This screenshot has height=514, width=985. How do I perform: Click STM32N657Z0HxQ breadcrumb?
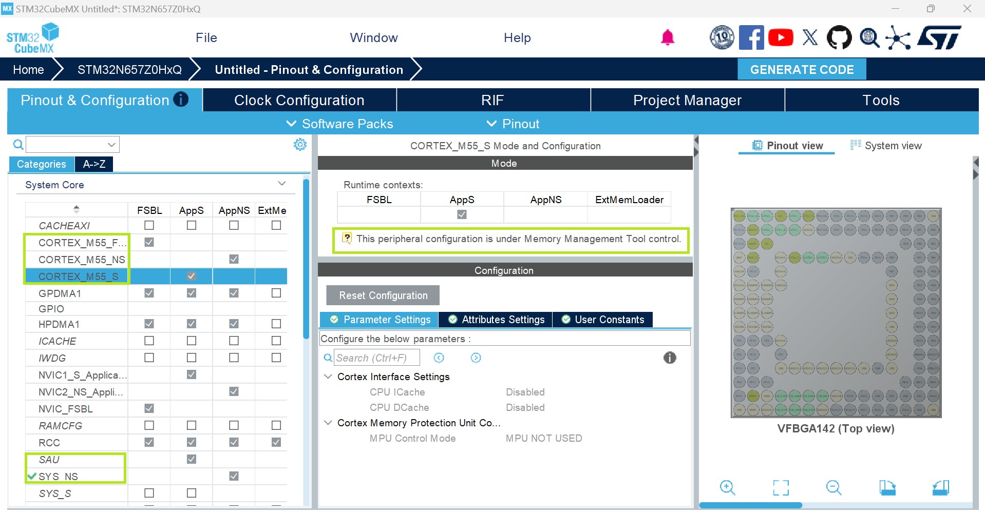[129, 70]
